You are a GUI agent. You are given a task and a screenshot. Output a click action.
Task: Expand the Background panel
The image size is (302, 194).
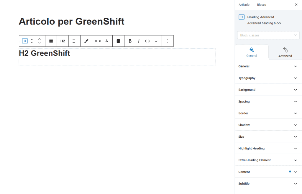[x=268, y=90]
